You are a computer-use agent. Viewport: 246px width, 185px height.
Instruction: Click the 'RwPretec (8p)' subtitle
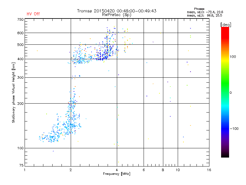tap(117, 15)
